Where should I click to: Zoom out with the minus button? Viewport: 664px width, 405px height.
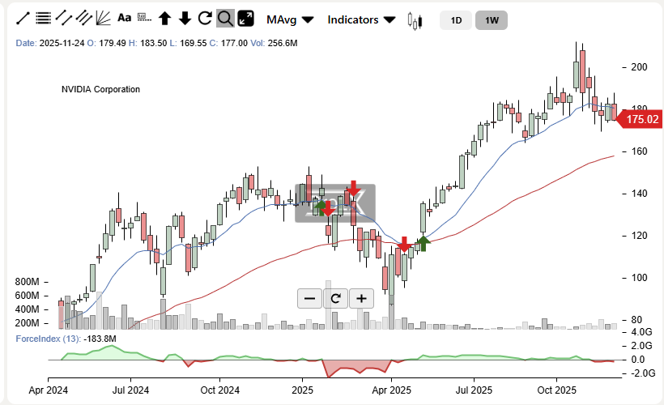pyautogui.click(x=309, y=298)
